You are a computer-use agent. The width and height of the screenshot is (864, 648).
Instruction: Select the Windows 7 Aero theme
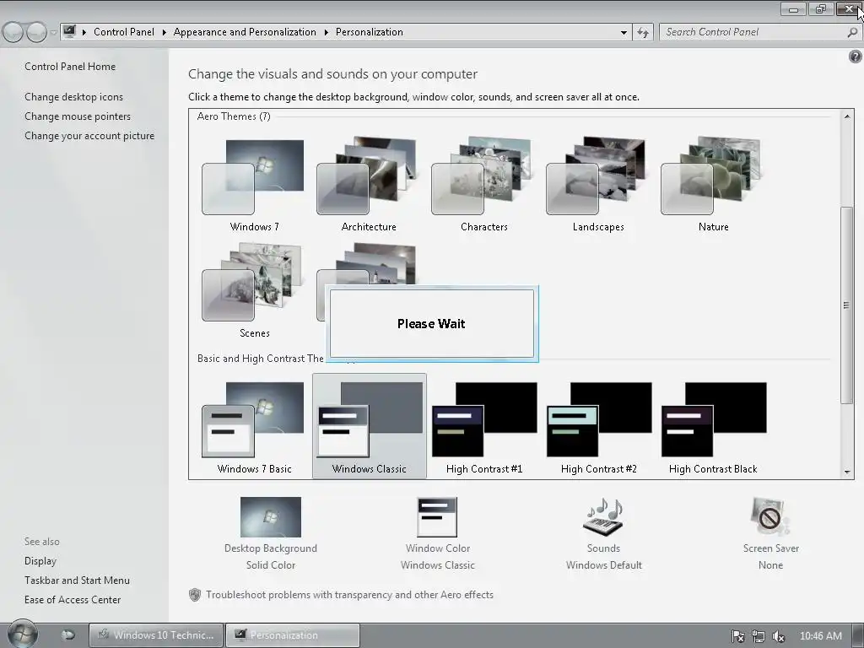tap(253, 184)
